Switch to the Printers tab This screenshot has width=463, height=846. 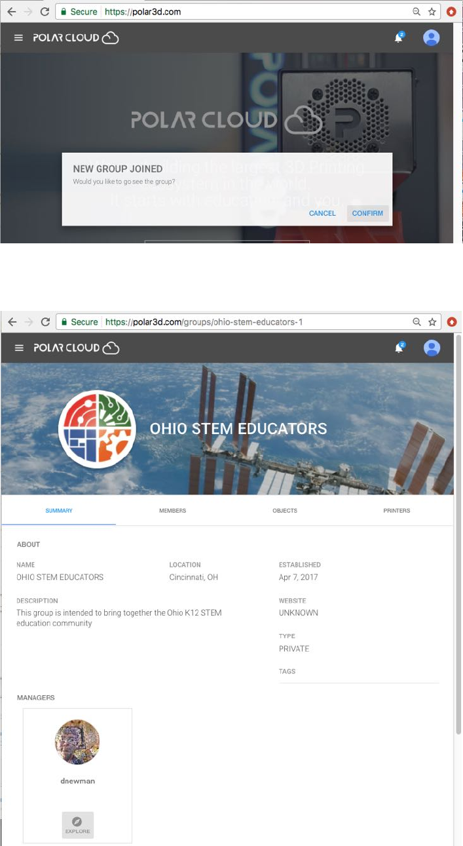(397, 510)
